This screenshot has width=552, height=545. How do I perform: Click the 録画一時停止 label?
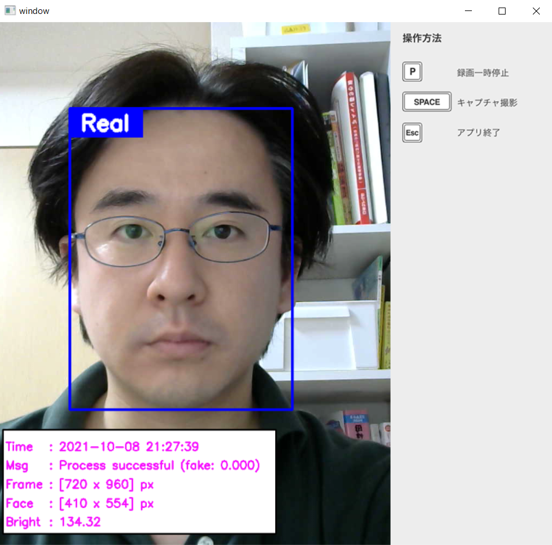pos(482,73)
